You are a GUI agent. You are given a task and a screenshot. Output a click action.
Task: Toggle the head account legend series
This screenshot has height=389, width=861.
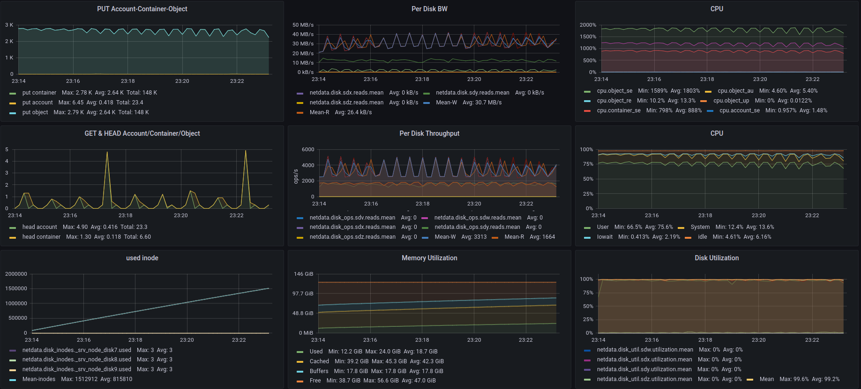pos(39,227)
